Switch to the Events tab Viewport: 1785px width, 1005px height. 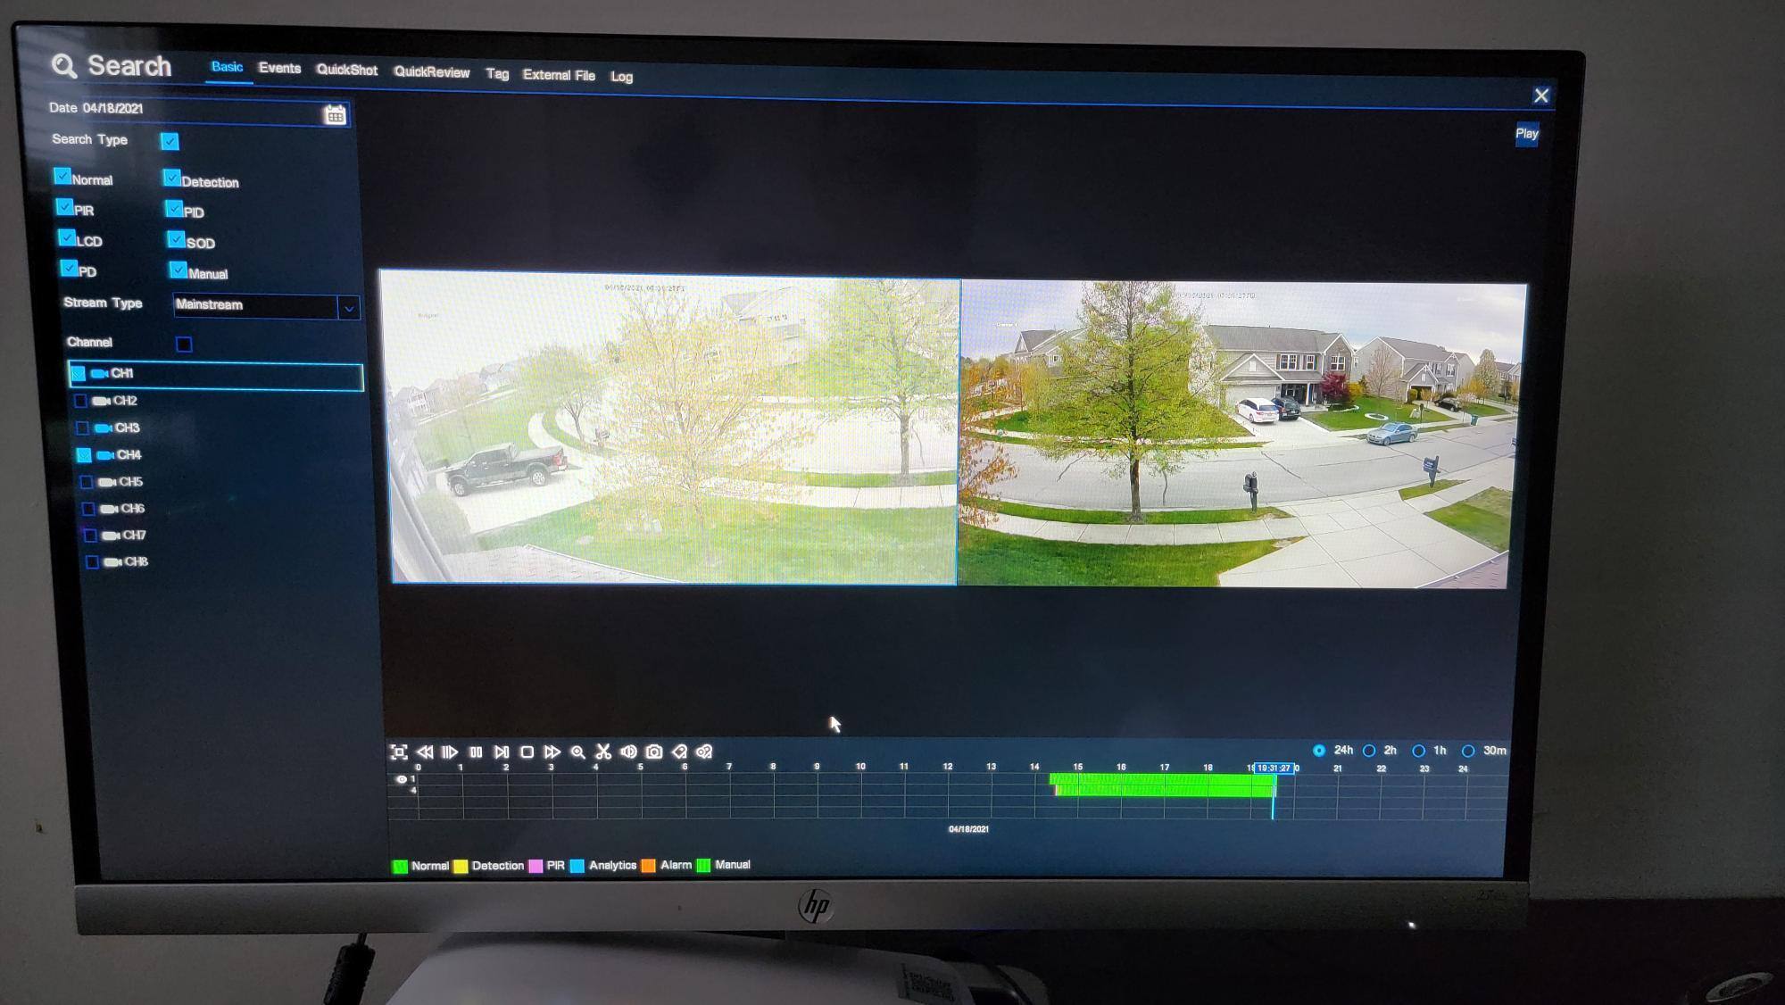279,68
